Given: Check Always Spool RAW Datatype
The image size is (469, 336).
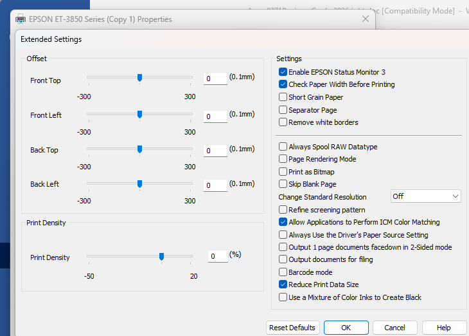Looking at the screenshot, I should point(283,147).
